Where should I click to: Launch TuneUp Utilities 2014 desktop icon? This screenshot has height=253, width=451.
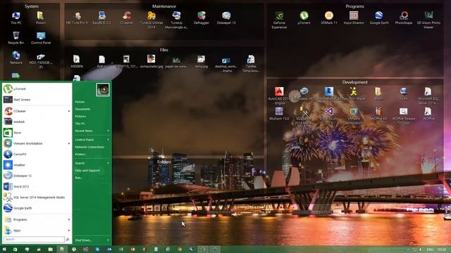[152, 20]
